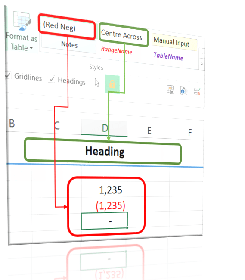Select the TableName cell style
This screenshot has height=280, width=245.
coord(168,56)
